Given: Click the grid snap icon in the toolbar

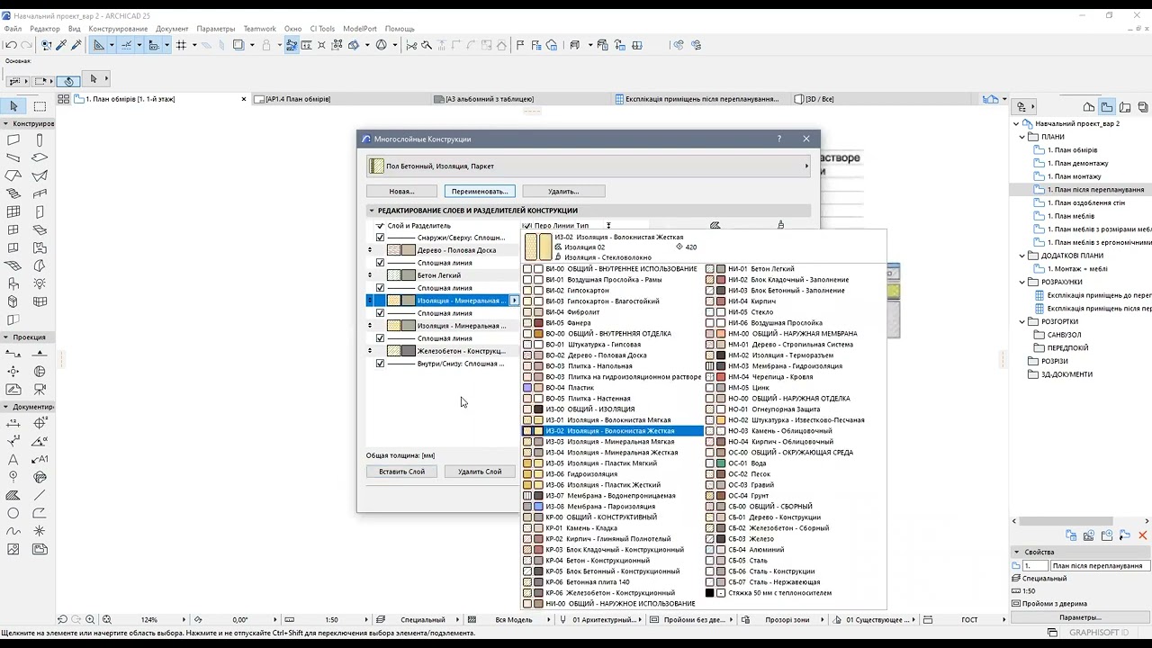Looking at the screenshot, I should pos(181,45).
